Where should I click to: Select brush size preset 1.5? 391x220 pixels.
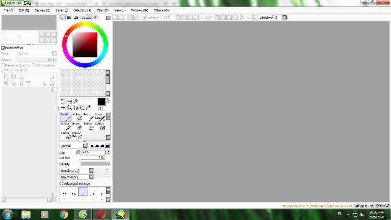pyautogui.click(x=92, y=192)
